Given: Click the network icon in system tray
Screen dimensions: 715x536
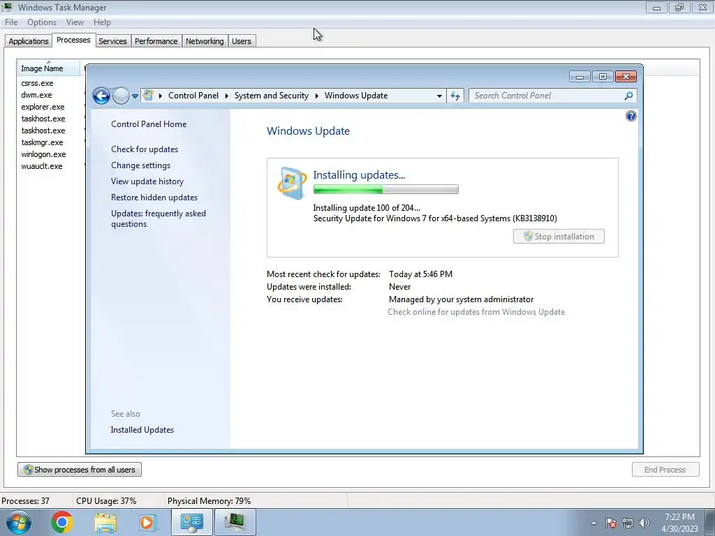Looking at the screenshot, I should pos(628,523).
